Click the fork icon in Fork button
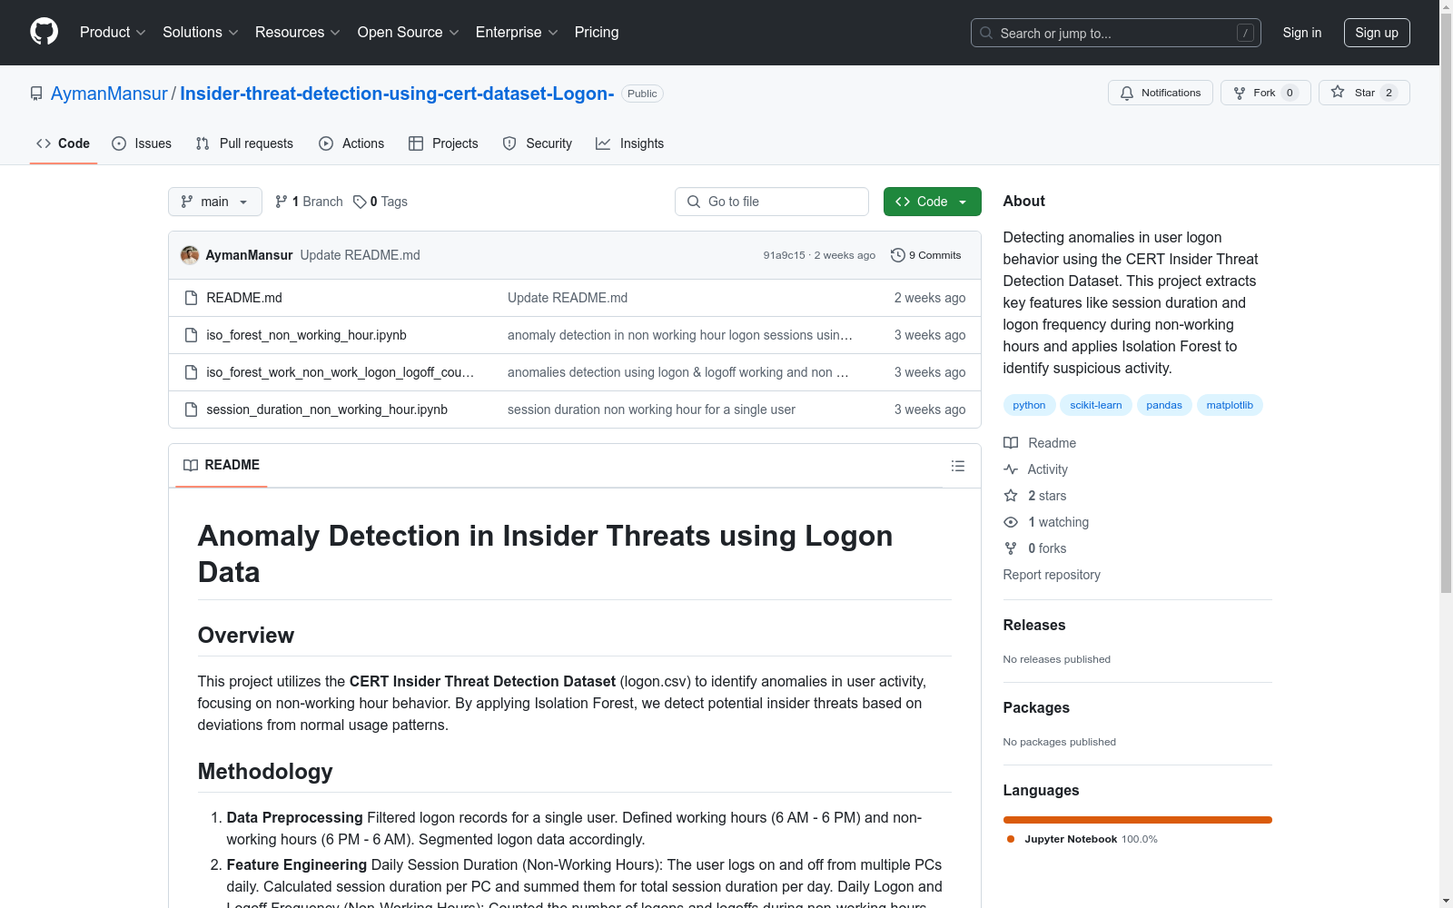This screenshot has height=908, width=1453. click(x=1240, y=93)
